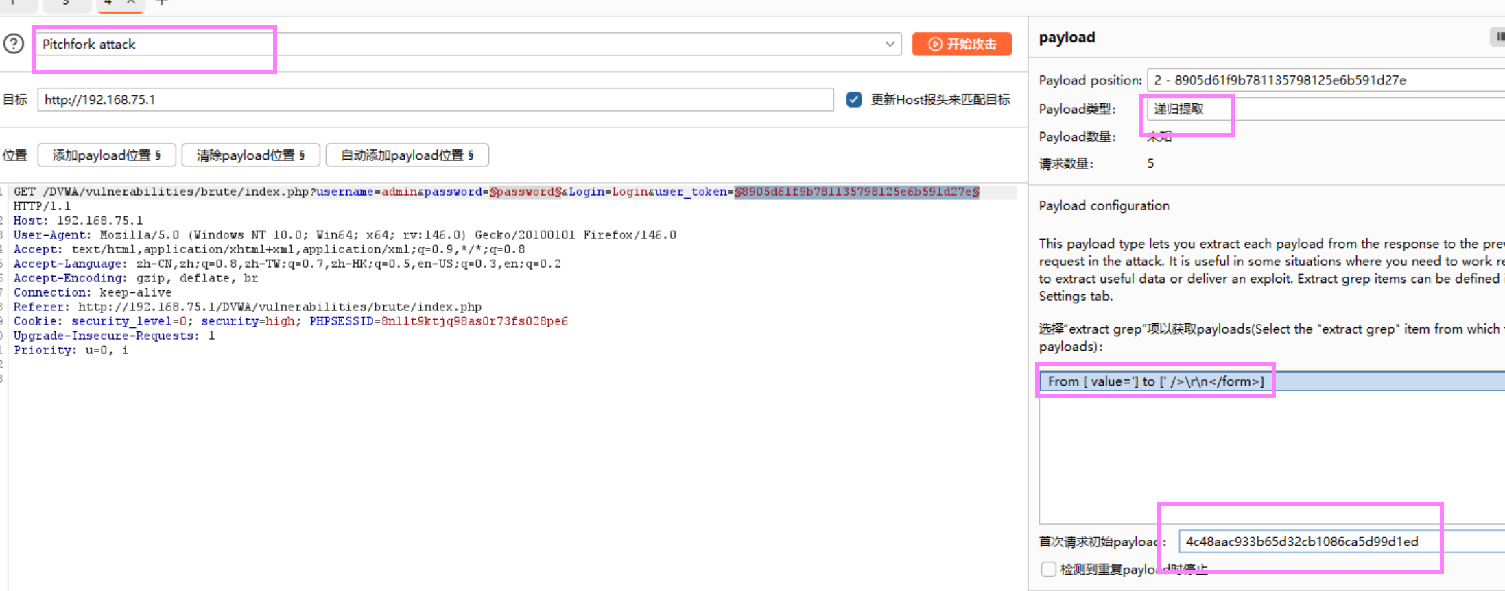Click the Referer header line
Screen dimensions: 1505x591
tap(247, 307)
